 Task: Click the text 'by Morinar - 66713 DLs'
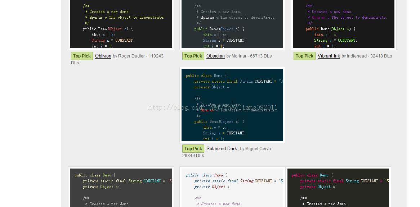tap(249, 56)
